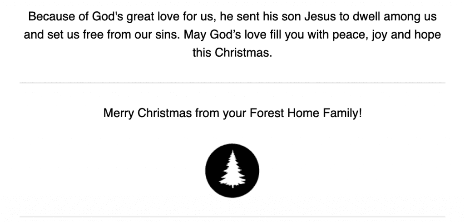The image size is (465, 222).
Task: Click the first line starting "Because of God's"
Action: [232, 17]
